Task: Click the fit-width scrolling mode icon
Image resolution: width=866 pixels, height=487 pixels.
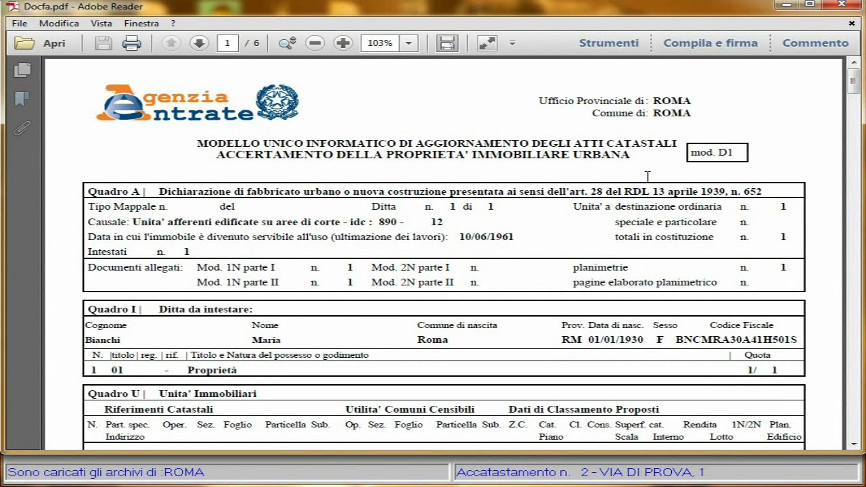Action: tap(447, 43)
